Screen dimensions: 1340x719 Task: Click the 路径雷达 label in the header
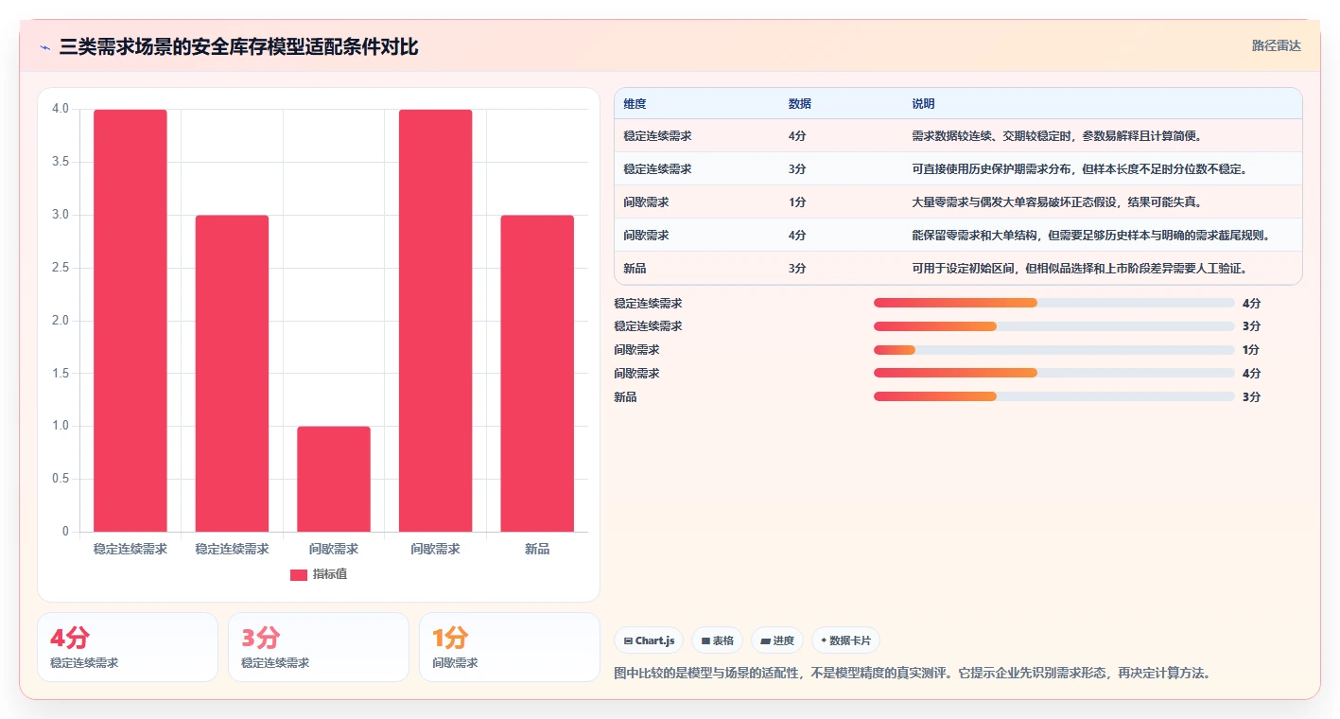(x=1277, y=45)
